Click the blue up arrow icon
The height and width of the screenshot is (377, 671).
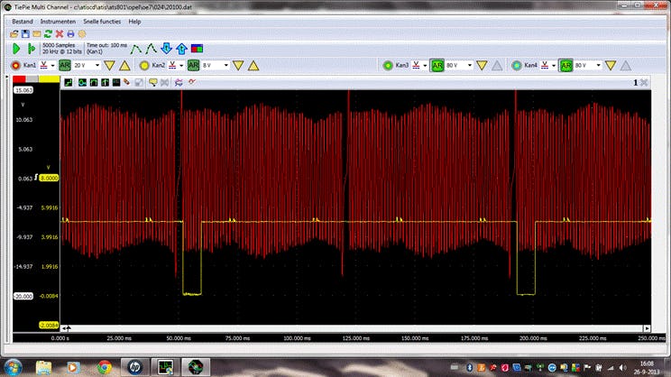[181, 49]
